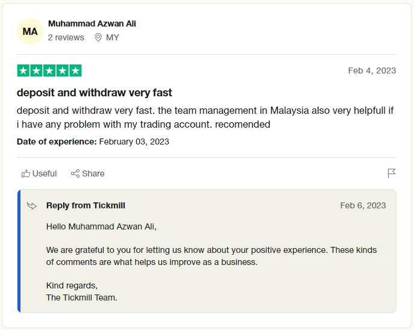
Task: Open the review titled deposit and withdraw very fast
Action: click(x=94, y=93)
